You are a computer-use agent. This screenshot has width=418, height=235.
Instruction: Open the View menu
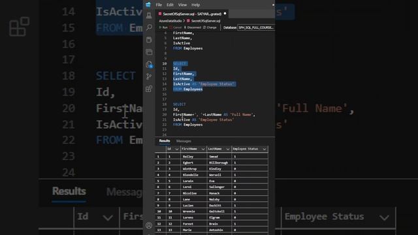[182, 5]
